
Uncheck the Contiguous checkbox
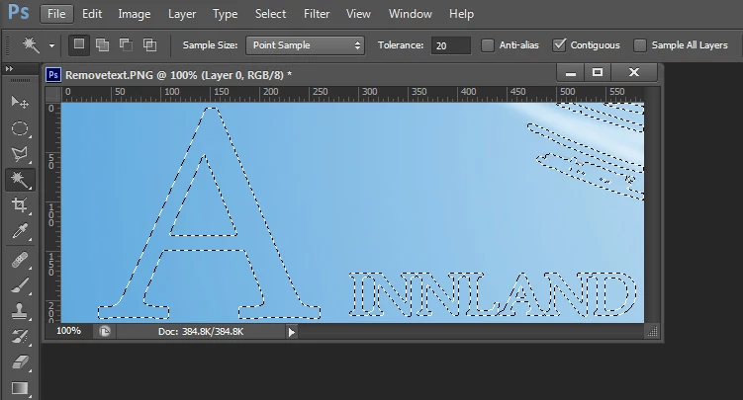pyautogui.click(x=559, y=45)
